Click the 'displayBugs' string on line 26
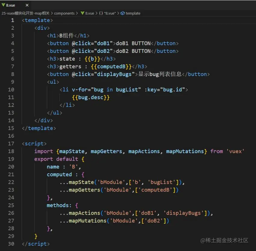256x251 pixels. point(184,213)
